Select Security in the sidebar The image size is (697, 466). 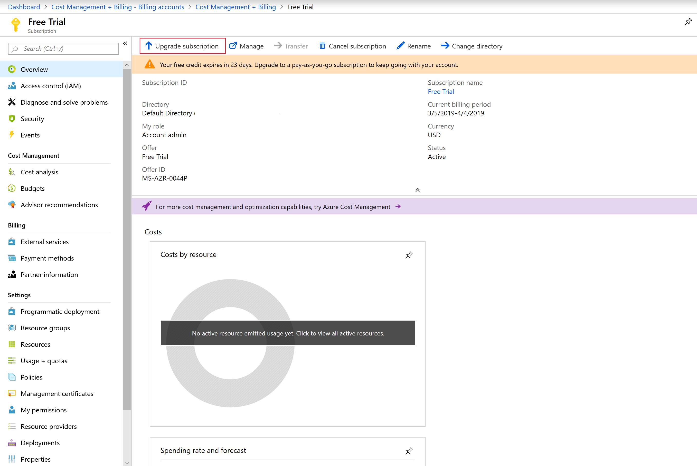[x=32, y=118]
